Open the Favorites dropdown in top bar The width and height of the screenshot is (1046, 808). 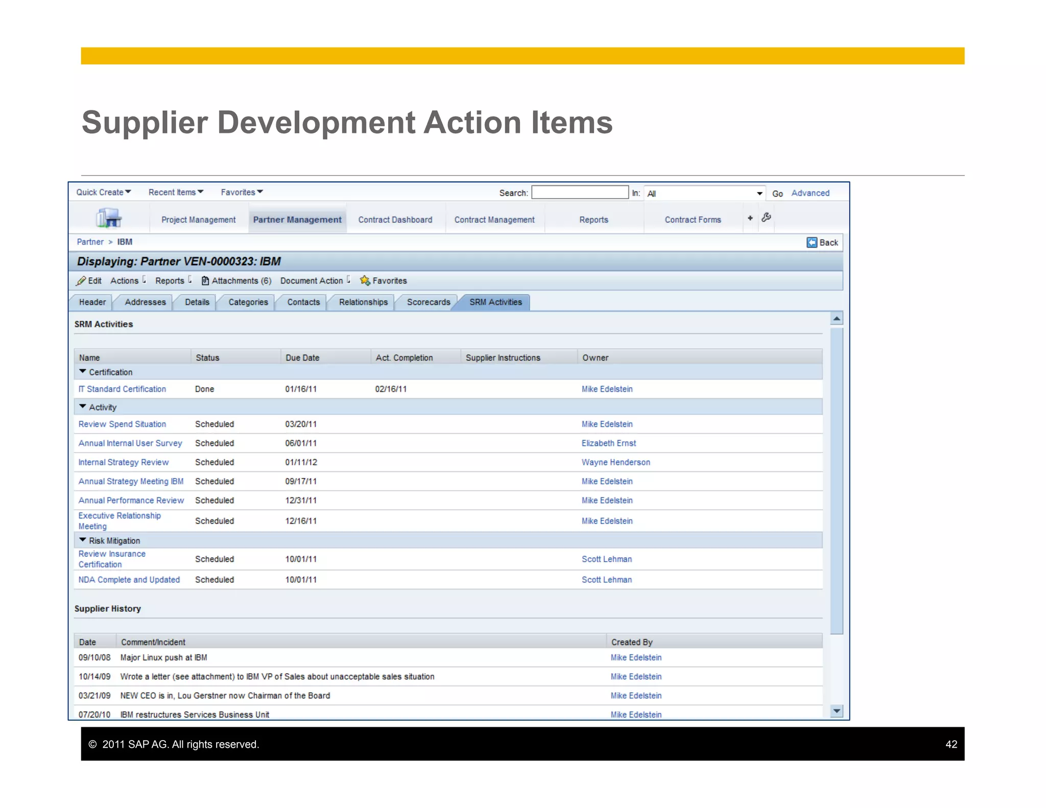tap(242, 192)
